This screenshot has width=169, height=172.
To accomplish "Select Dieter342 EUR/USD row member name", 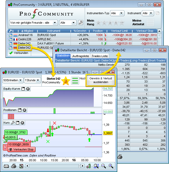I will pyautogui.click(x=24, y=48).
